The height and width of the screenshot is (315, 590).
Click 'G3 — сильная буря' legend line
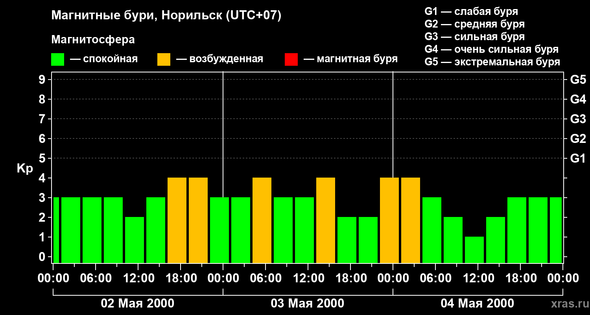(474, 37)
